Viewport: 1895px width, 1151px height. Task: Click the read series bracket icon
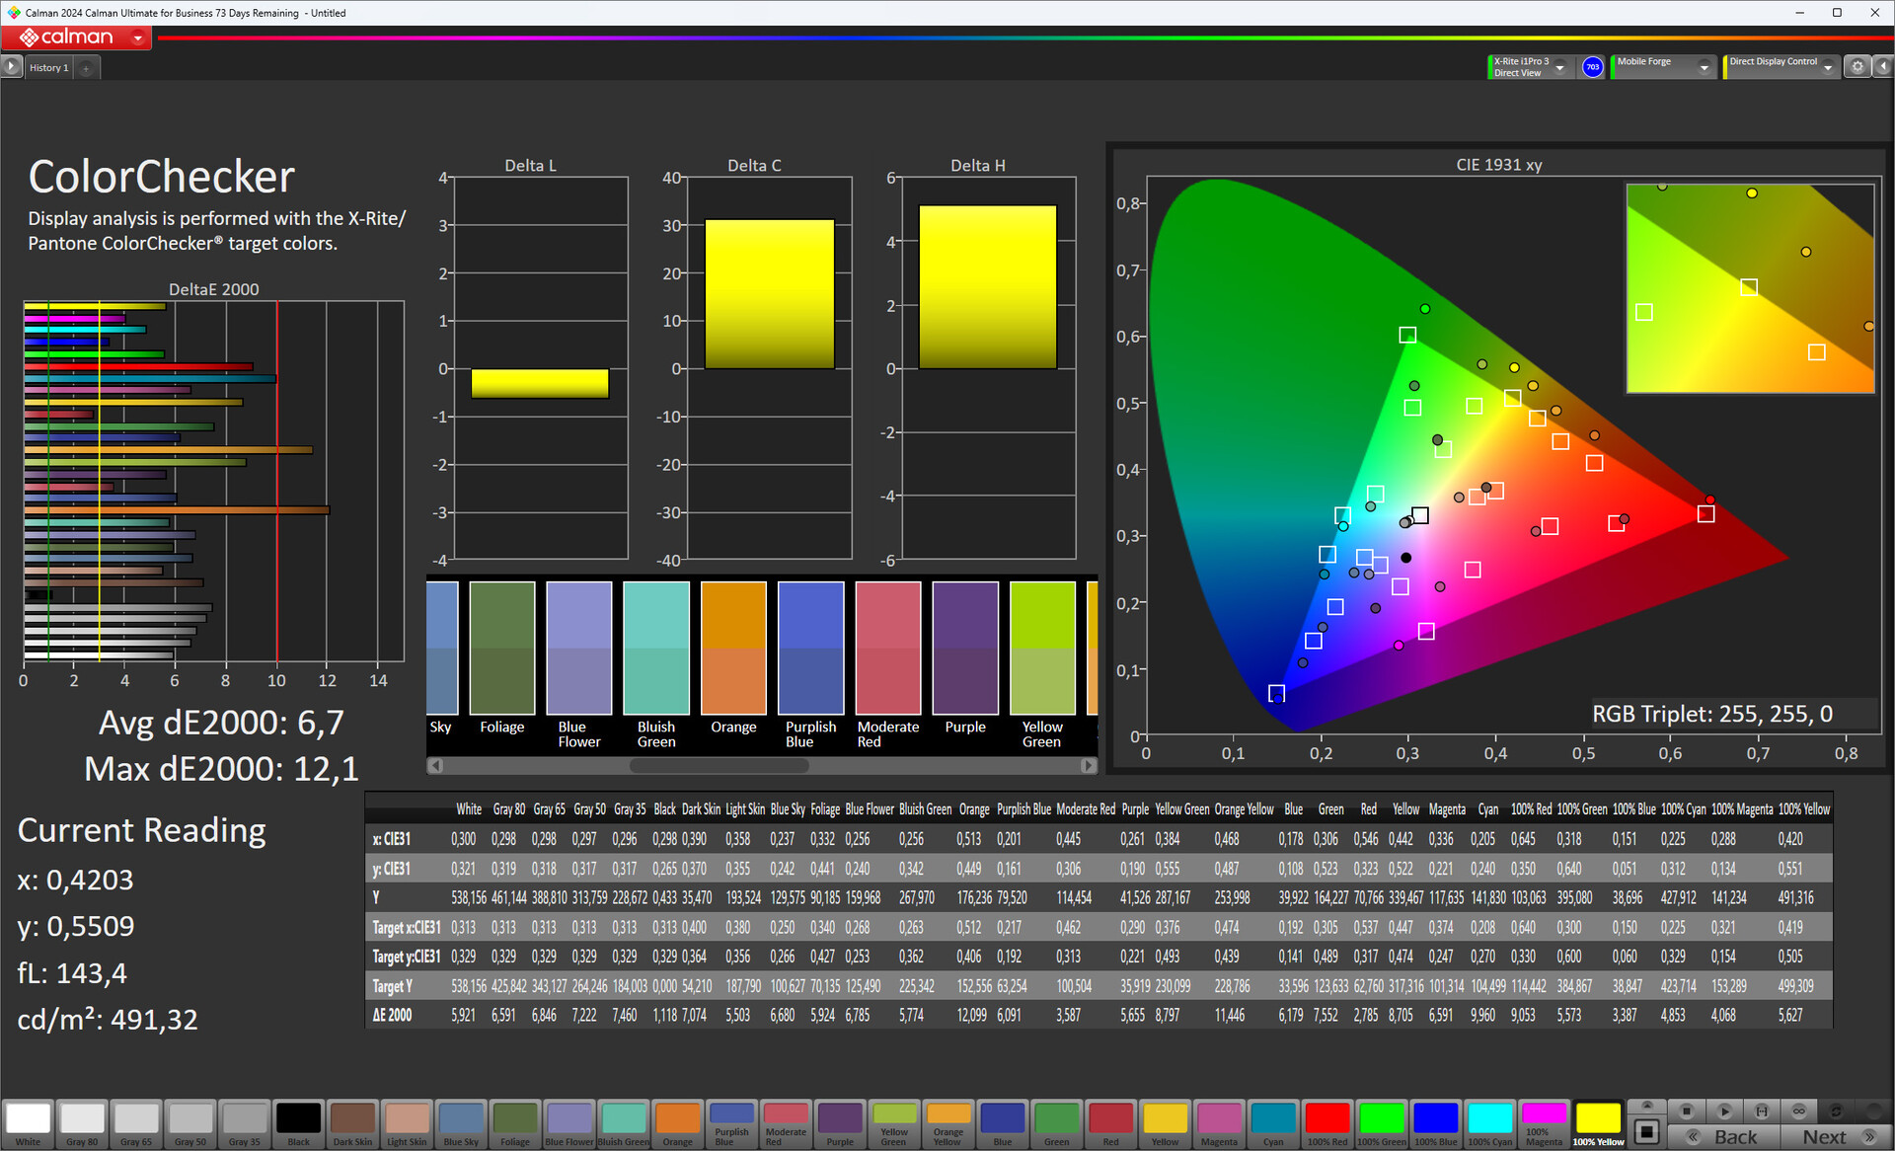point(1762,1111)
